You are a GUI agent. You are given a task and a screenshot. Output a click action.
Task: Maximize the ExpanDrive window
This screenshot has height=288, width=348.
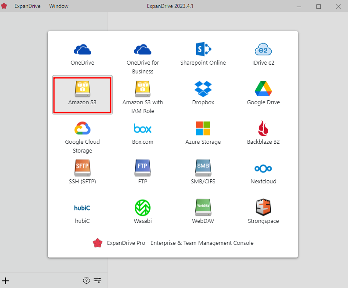[x=319, y=7]
